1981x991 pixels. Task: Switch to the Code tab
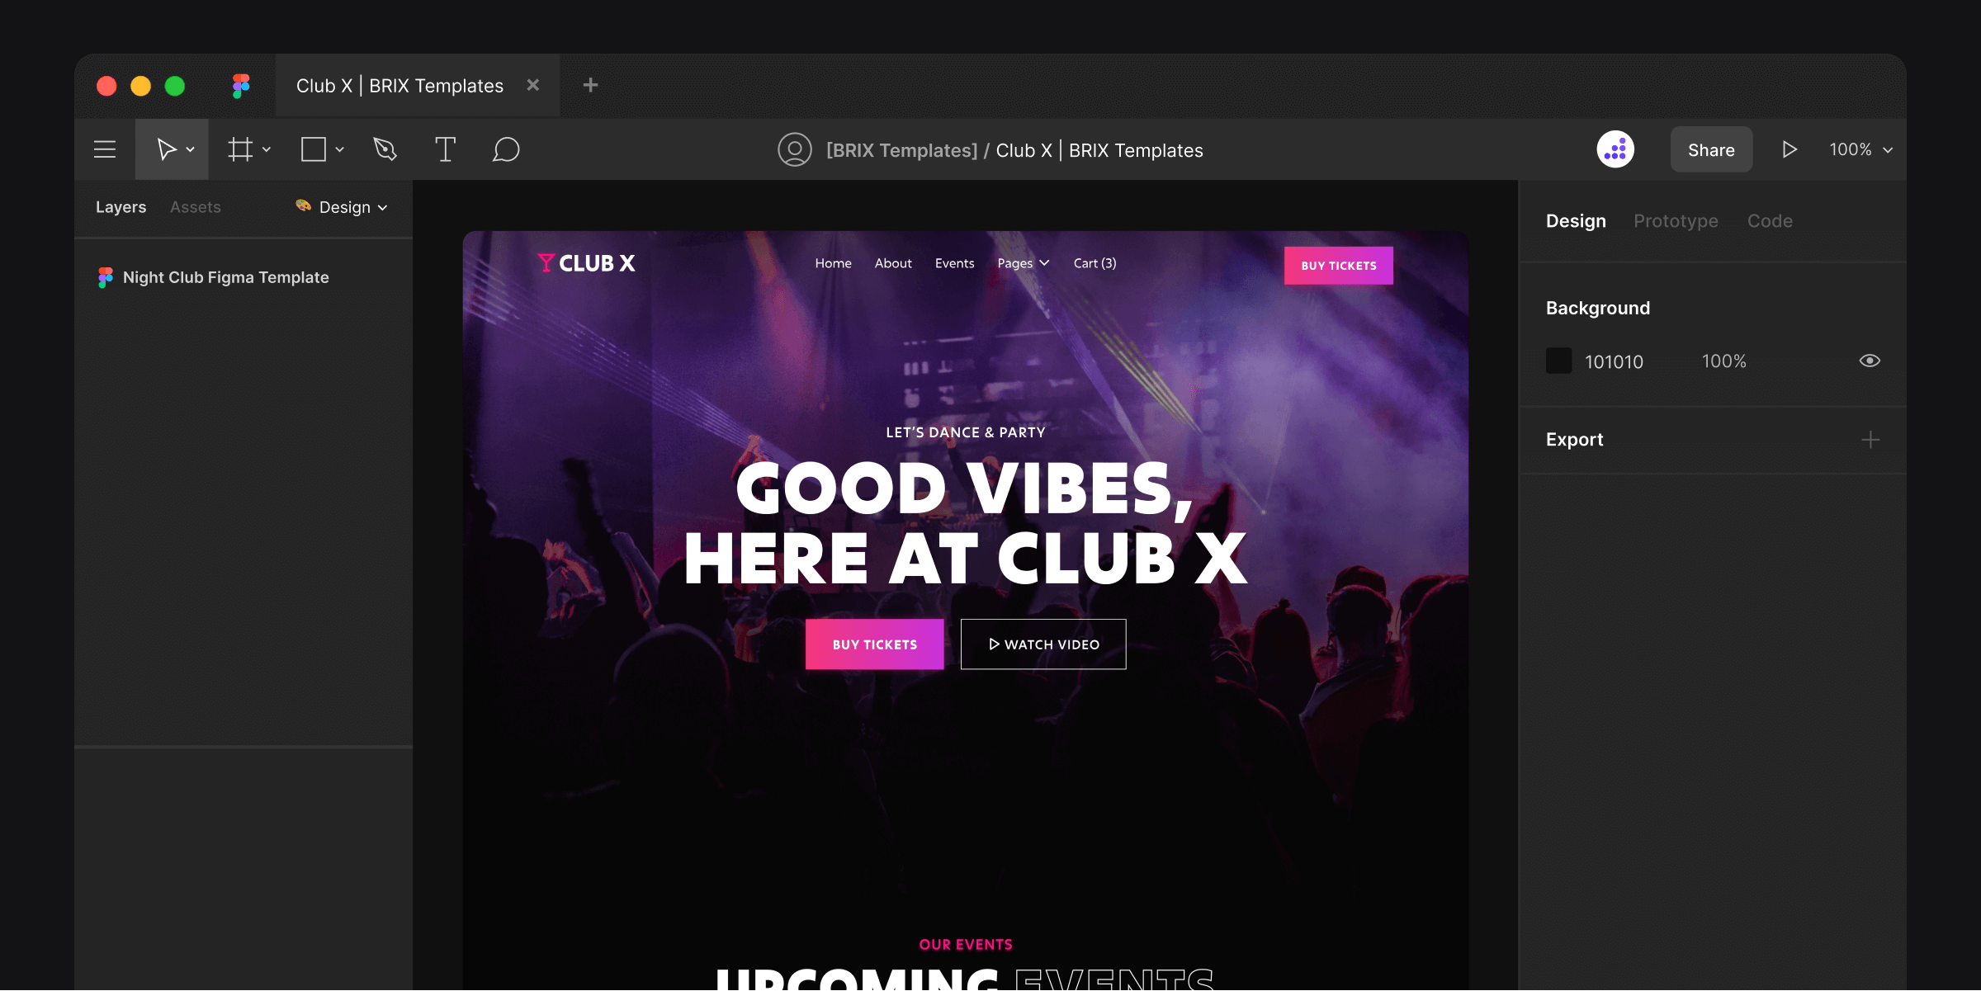pos(1771,219)
